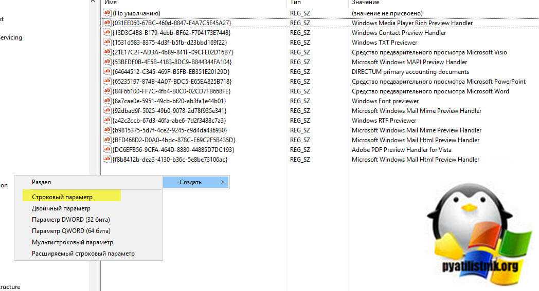Image resolution: width=539 pixels, height=291 pixels.
Task: Click icon next to {f8b8412b-dea3-4130-b36c-5e8be73106ac}
Action: point(107,159)
